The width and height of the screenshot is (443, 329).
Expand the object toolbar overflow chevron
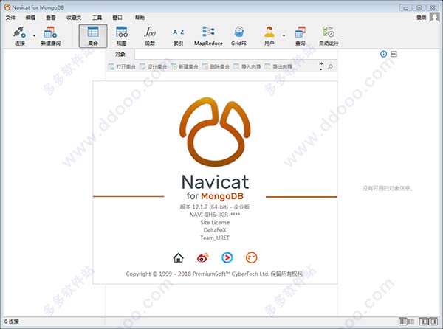321,66
